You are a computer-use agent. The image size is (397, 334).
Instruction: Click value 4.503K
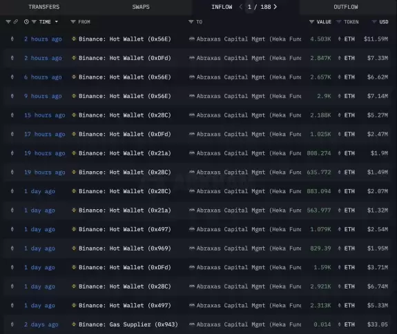(320, 39)
